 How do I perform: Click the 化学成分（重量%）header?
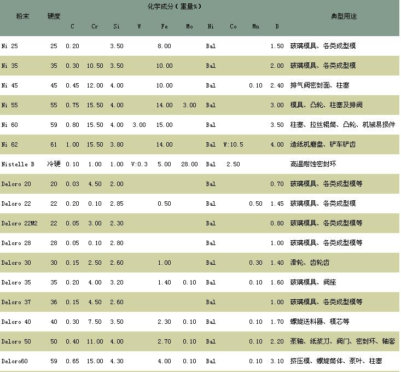pyautogui.click(x=175, y=7)
